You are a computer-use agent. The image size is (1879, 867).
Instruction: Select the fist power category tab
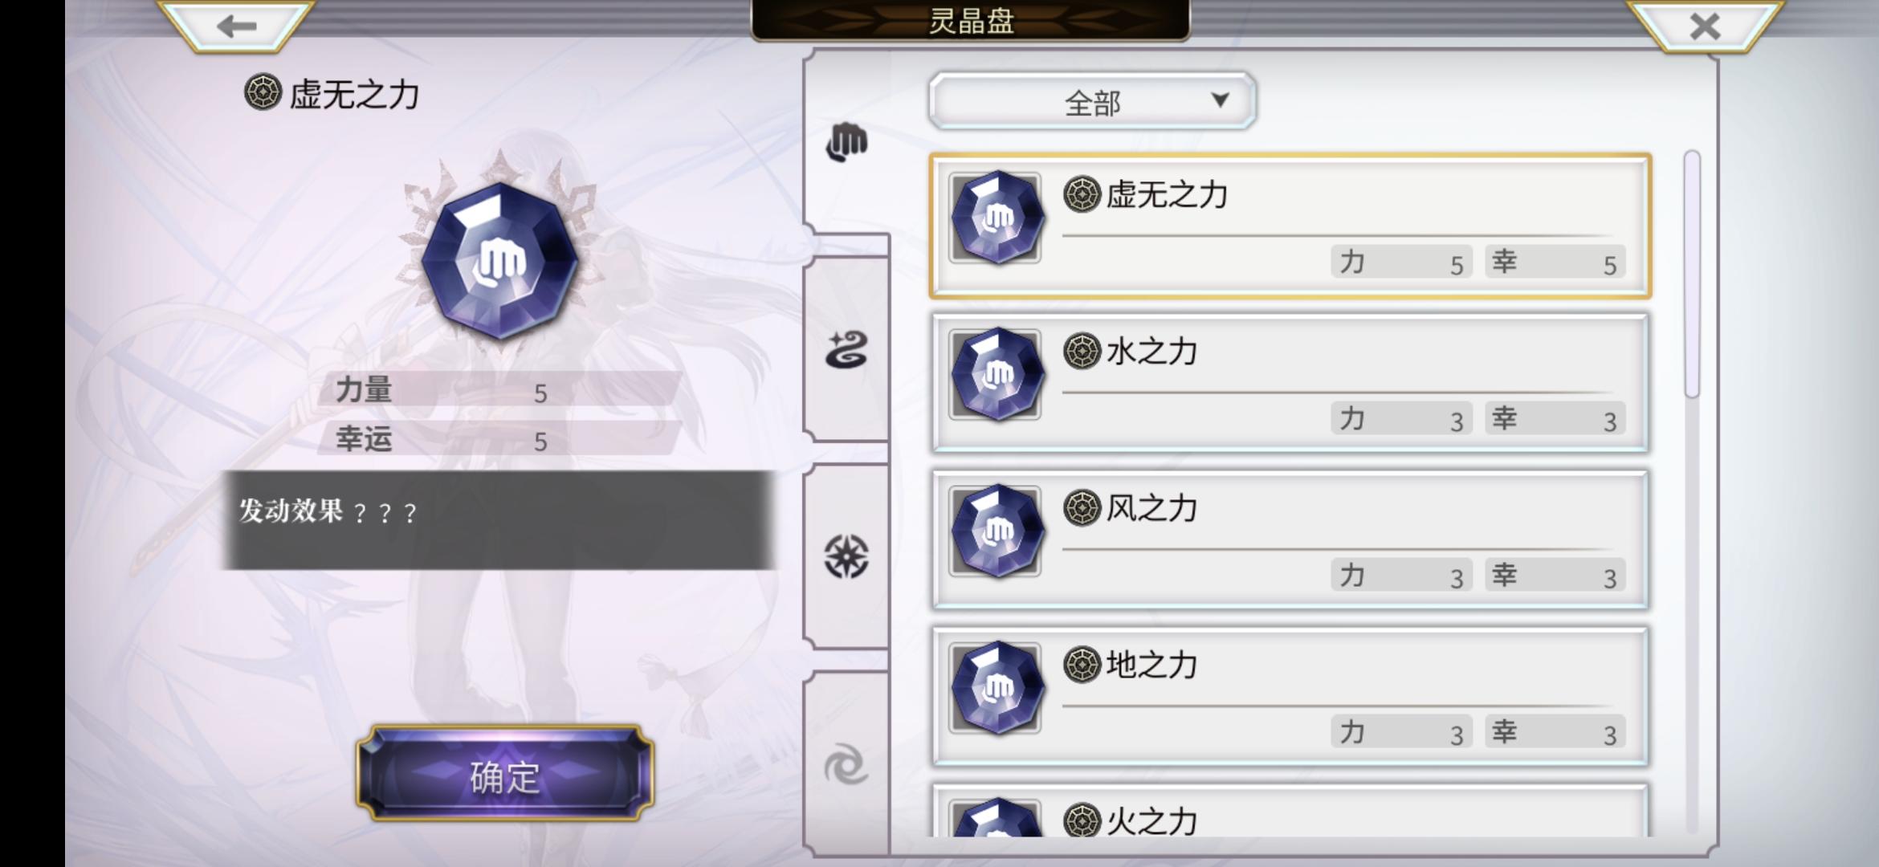pos(847,143)
